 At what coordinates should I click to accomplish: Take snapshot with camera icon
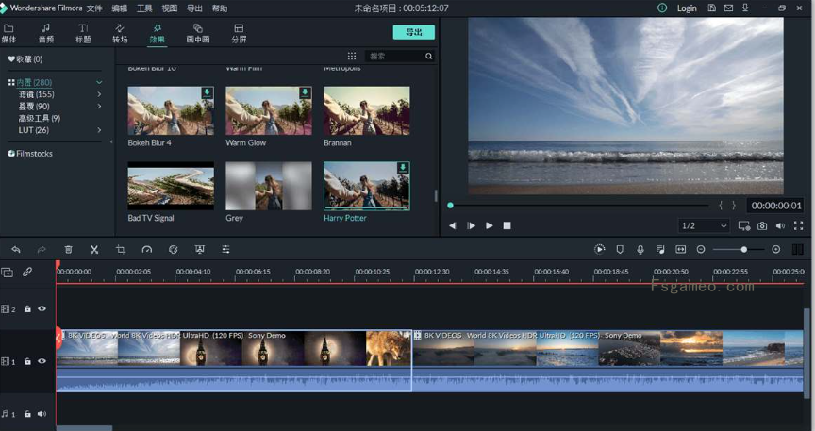click(x=762, y=225)
